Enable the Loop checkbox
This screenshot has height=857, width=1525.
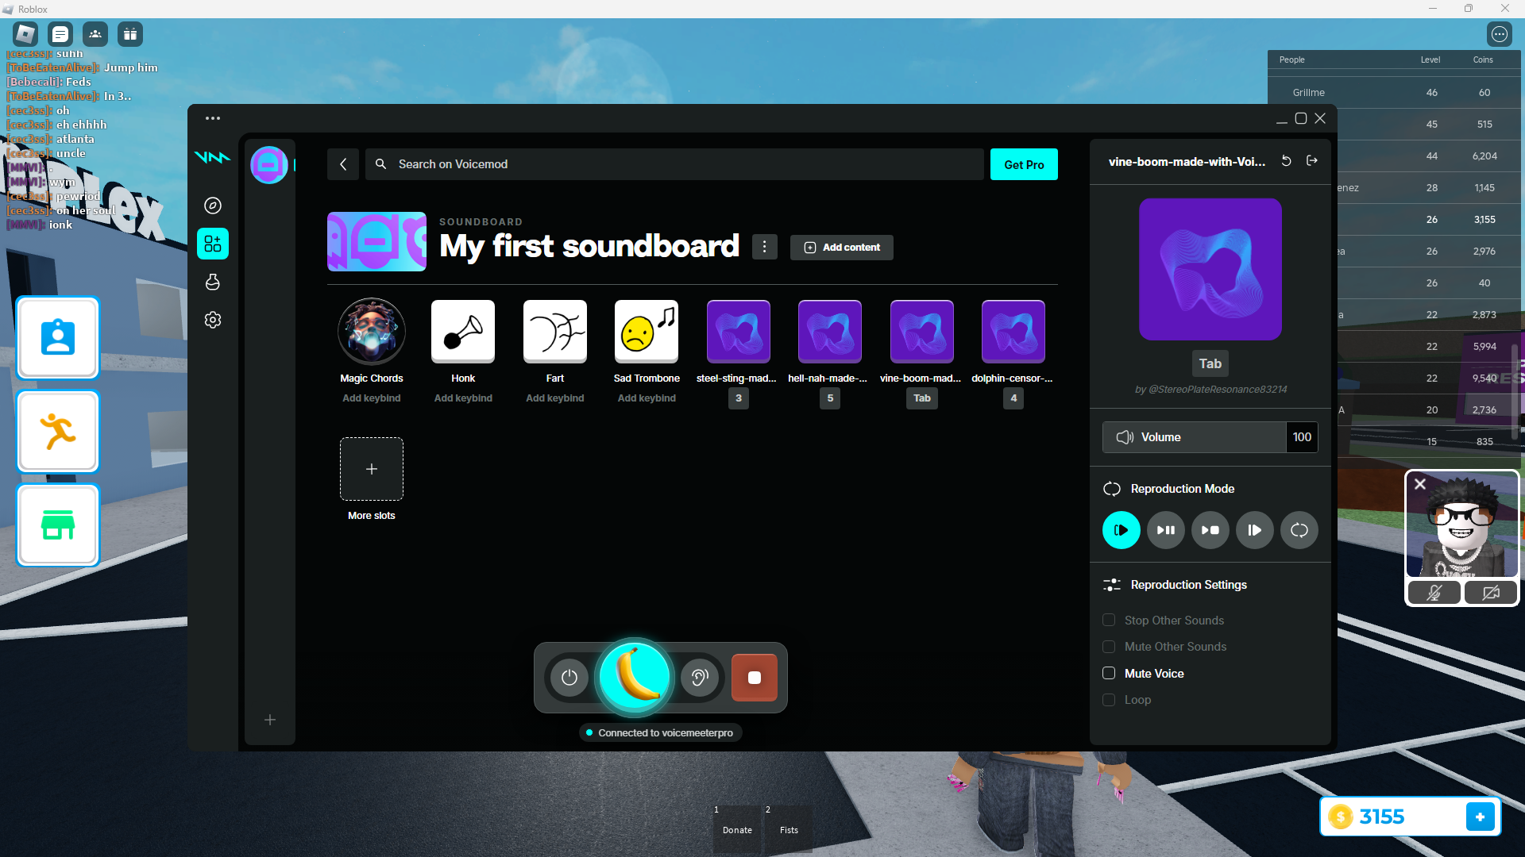1109,700
